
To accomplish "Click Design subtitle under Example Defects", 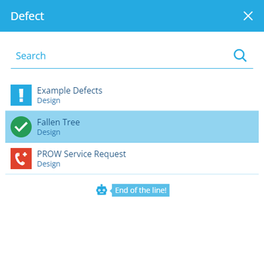I will pos(49,100).
